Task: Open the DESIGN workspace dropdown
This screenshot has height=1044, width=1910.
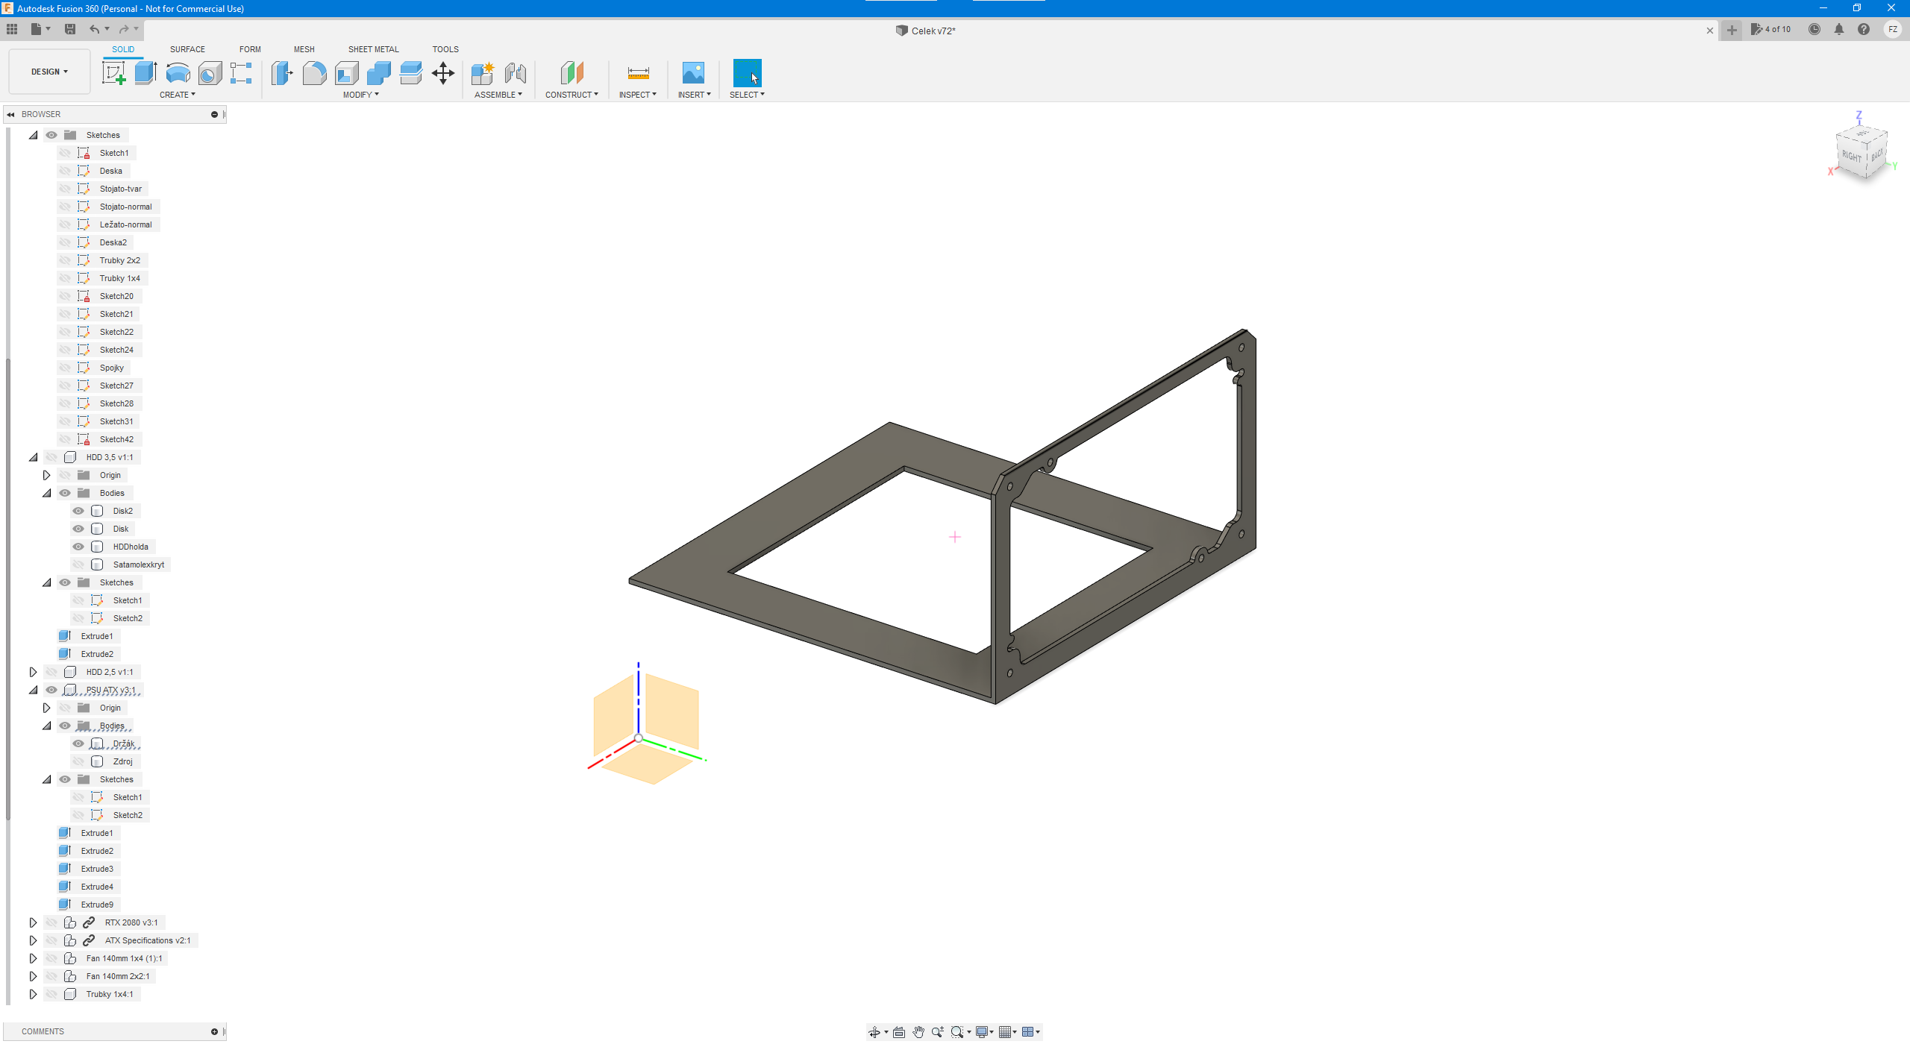Action: pyautogui.click(x=49, y=72)
